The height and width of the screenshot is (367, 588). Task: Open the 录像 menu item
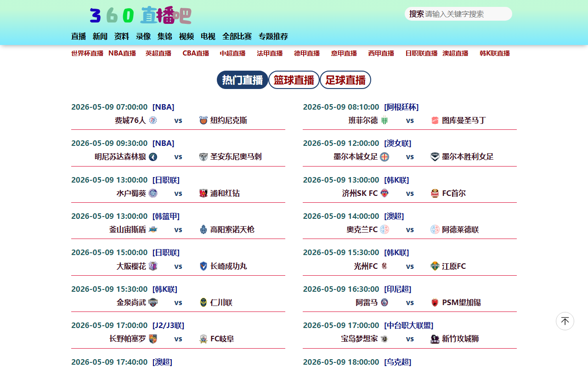click(143, 36)
